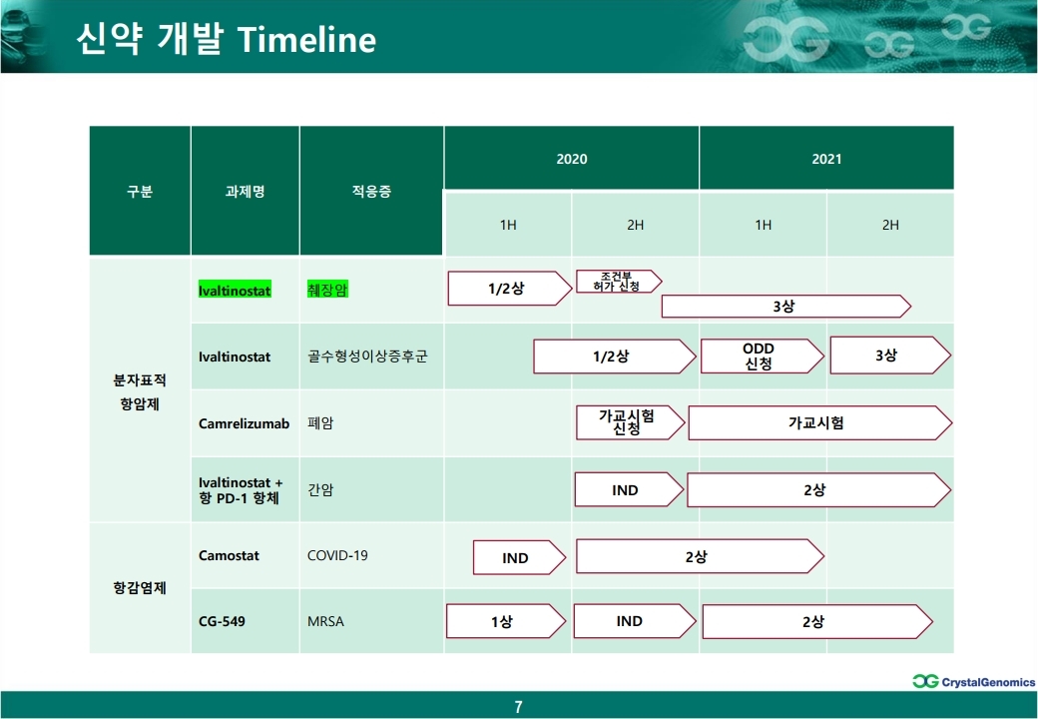Select the 2상 arrow in CG-549 row
Screen dimensions: 1038x719
(x=817, y=622)
